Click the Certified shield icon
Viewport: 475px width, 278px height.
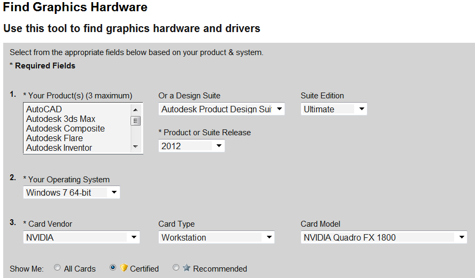coord(124,268)
